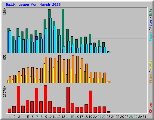The width and height of the screenshot is (154, 120).
Task: Click day 13 on the date axis
Action: click(63, 117)
